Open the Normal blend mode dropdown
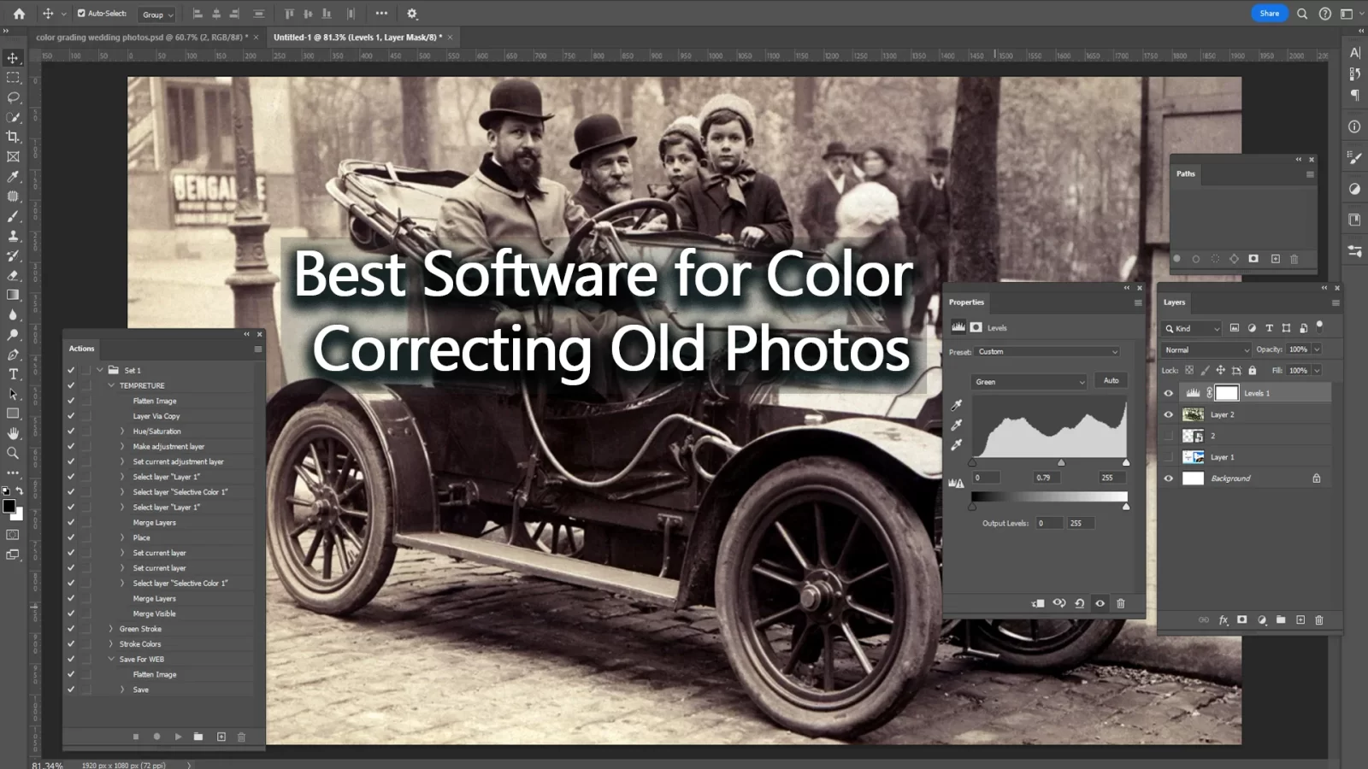The width and height of the screenshot is (1368, 769). point(1206,350)
